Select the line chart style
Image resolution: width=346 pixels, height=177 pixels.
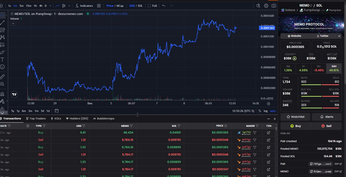tap(58, 5)
